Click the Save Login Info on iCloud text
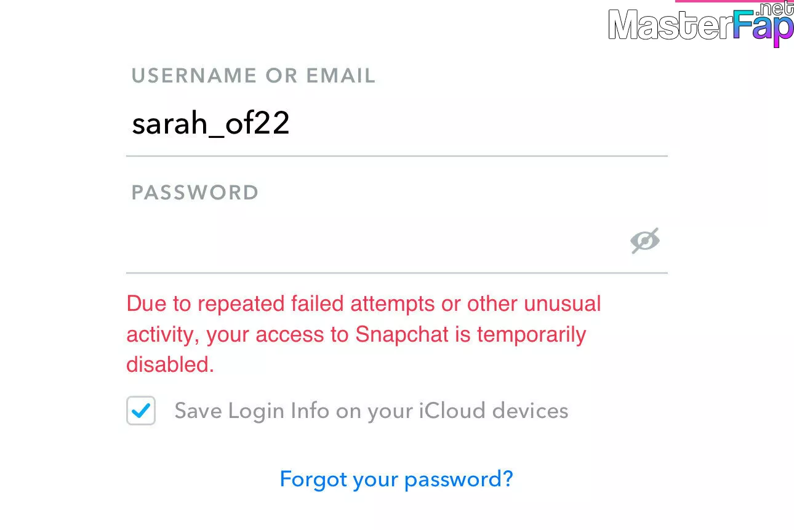Viewport: 794px width, 530px height. (x=371, y=411)
